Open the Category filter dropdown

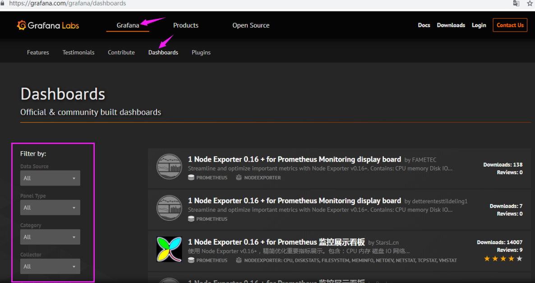[x=50, y=237]
